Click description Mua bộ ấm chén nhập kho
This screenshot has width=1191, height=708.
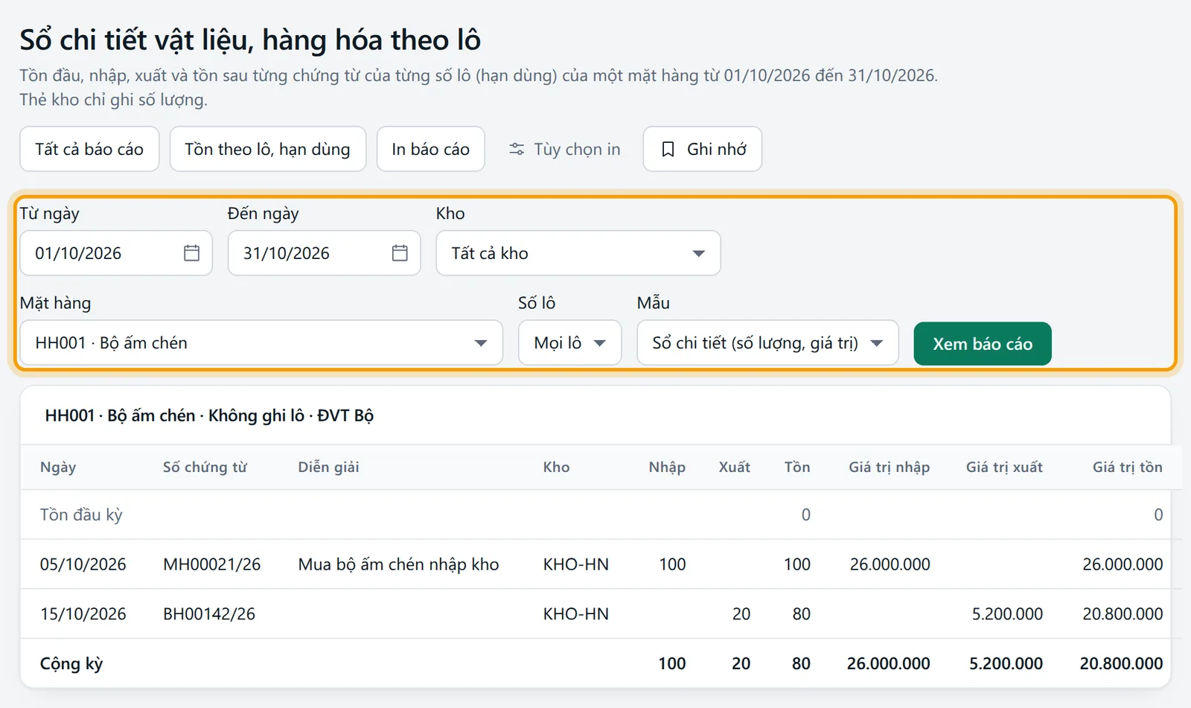(399, 564)
